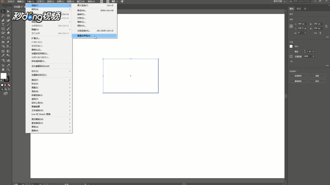The height and width of the screenshot is (185, 330).
Task: Set paint mode to Color
Action: (2, 85)
